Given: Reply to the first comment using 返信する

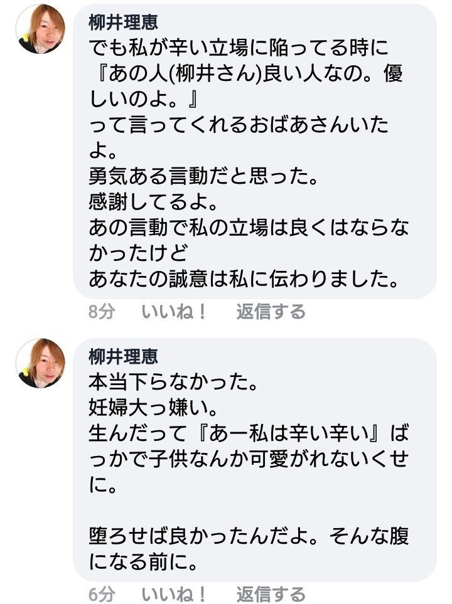Looking at the screenshot, I should pos(270,309).
